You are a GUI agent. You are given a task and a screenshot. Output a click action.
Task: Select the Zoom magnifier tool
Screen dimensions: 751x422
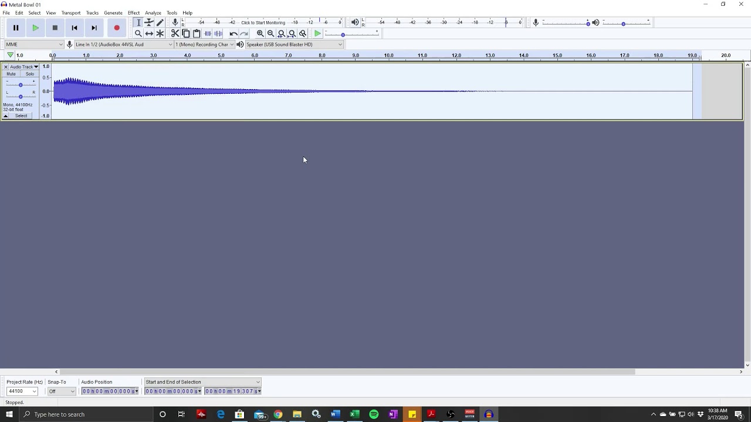(x=138, y=33)
